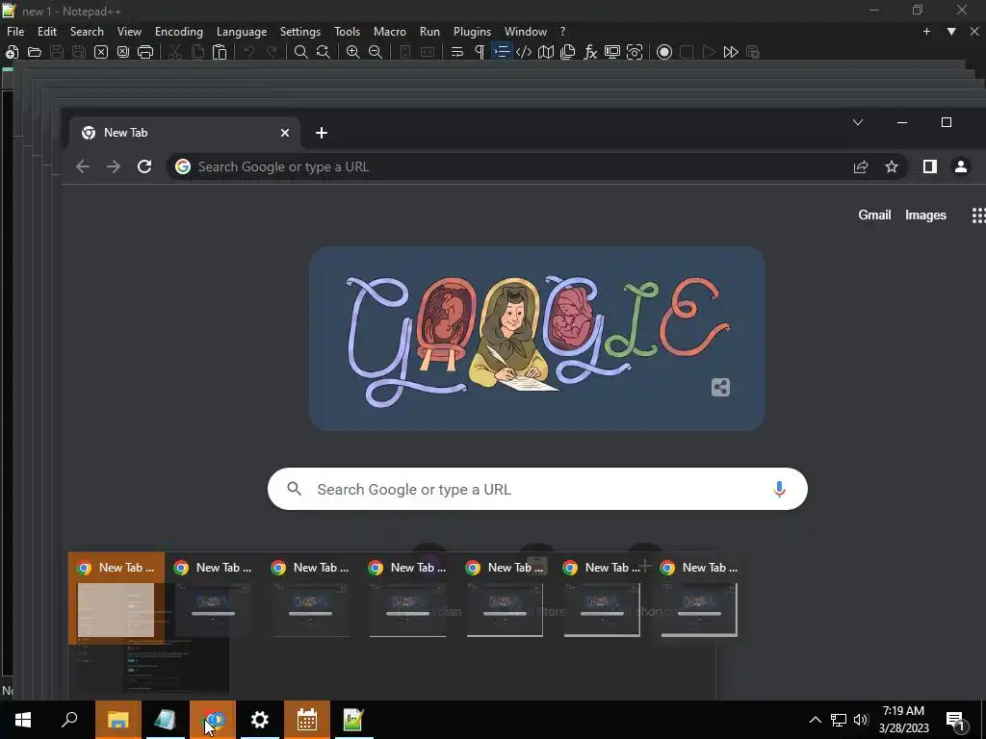Open the Encoding menu

coord(179,32)
